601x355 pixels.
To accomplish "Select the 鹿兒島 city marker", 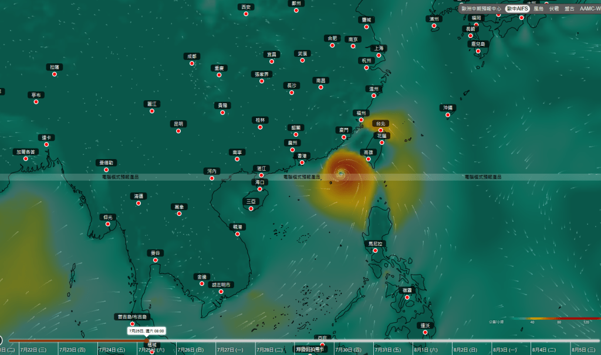I will click(478, 50).
